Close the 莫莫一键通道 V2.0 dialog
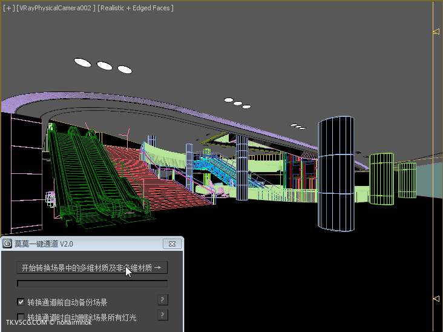The width and height of the screenshot is (443, 332). (172, 244)
